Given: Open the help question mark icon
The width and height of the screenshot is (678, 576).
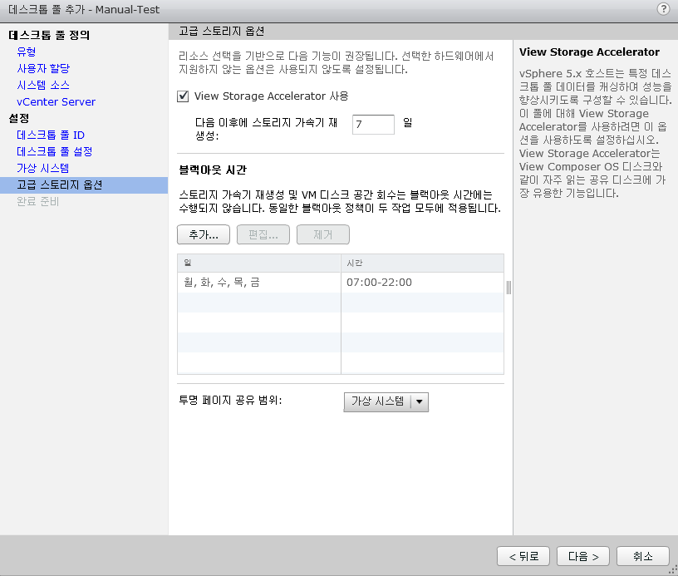Looking at the screenshot, I should coord(663,9).
